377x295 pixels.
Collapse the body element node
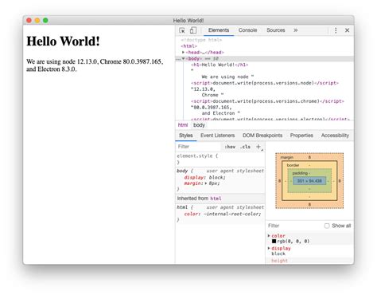183,58
